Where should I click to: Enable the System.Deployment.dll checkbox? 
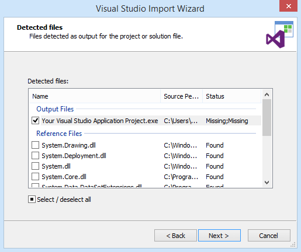point(35,156)
